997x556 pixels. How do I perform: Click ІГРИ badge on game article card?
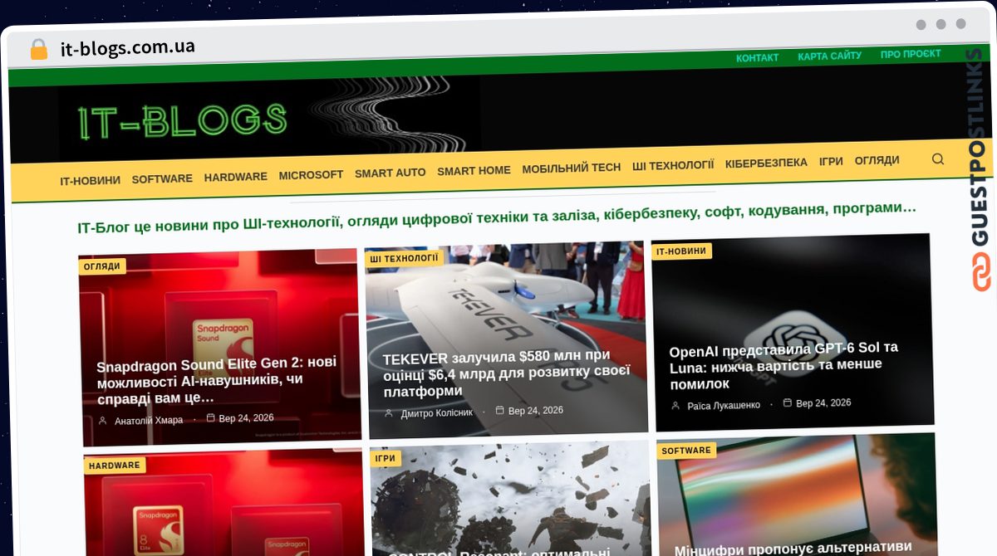[x=386, y=458]
